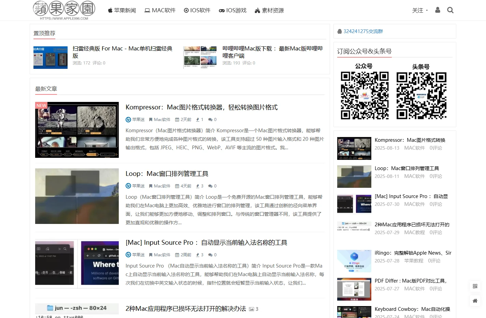Open the 324241275交流群 link
This screenshot has height=318, width=486.
363,31
